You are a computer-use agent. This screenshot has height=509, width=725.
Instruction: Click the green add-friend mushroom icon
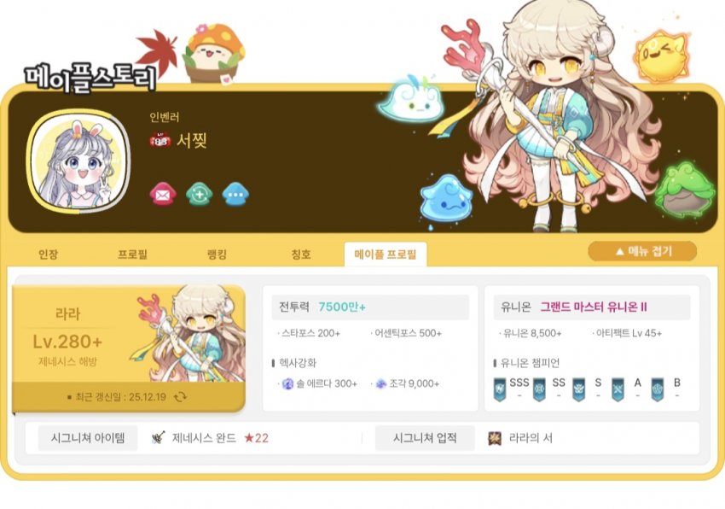click(x=200, y=194)
